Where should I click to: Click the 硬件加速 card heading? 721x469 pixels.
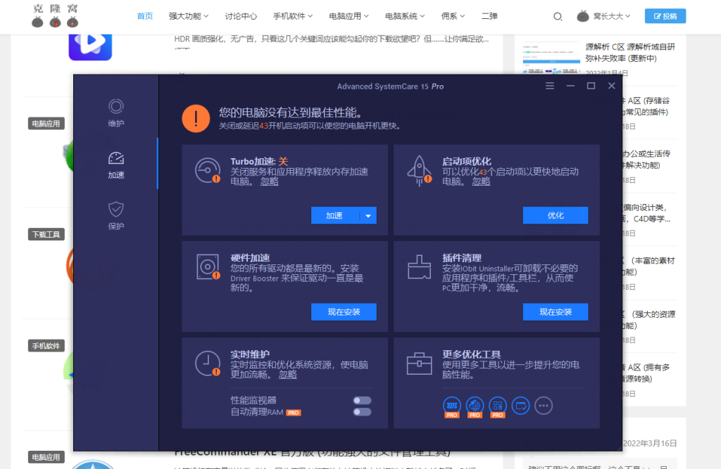point(250,257)
